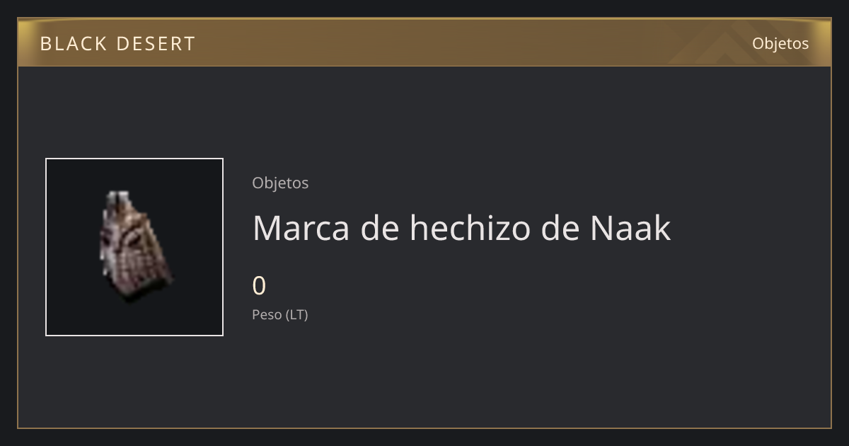Click the dark empty area below the Peso label

coord(424,375)
